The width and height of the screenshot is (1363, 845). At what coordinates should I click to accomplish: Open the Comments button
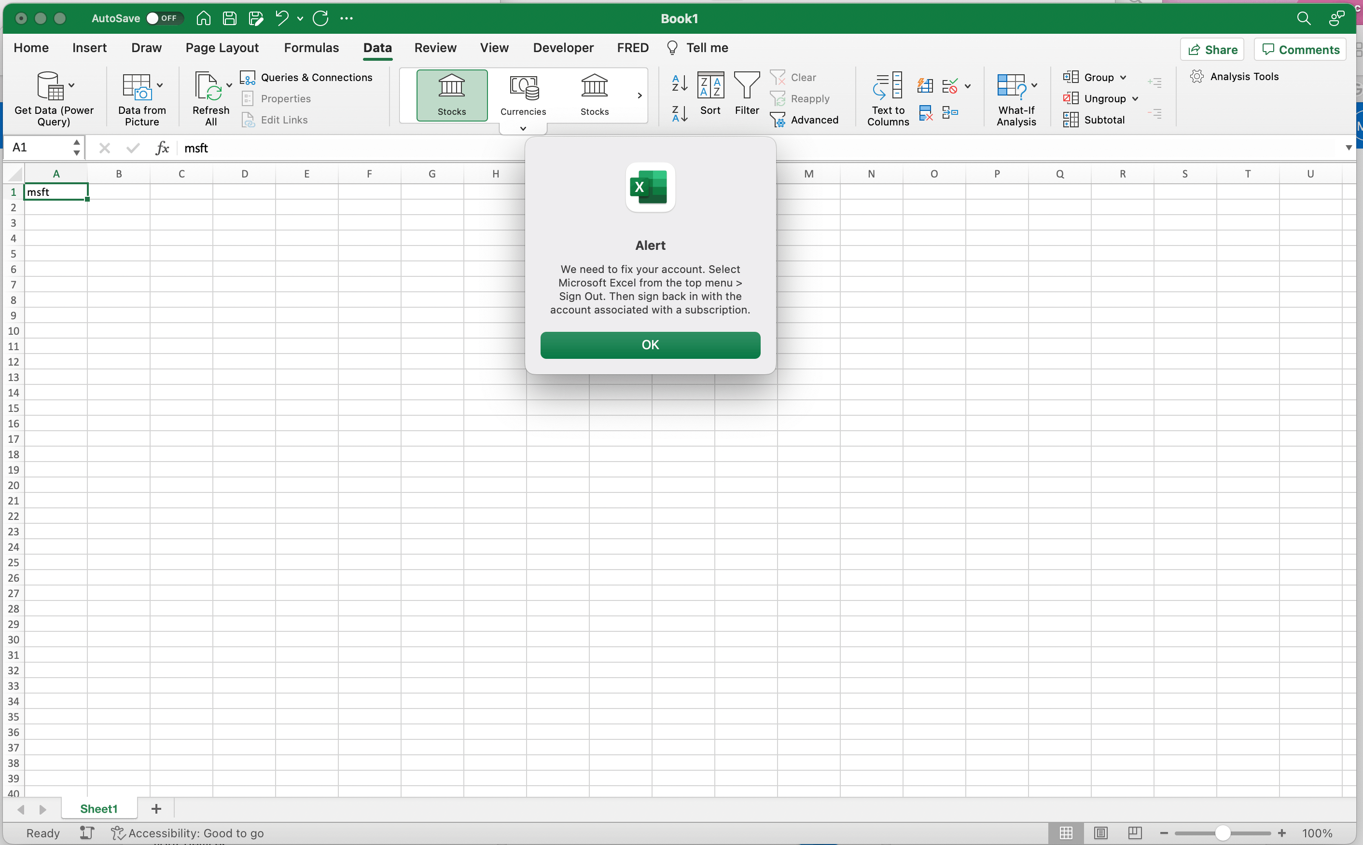pos(1300,49)
